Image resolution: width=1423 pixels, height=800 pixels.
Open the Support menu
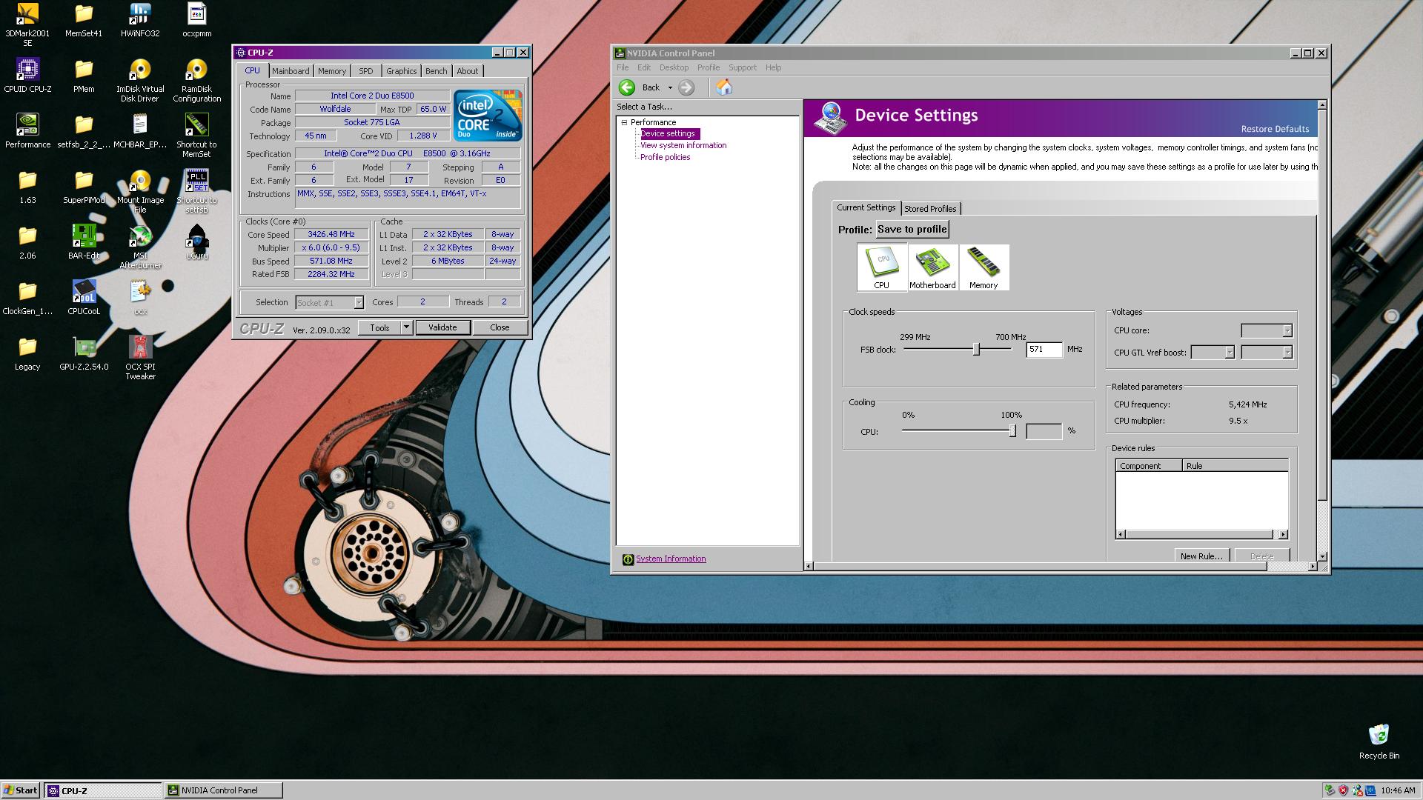[x=742, y=67]
